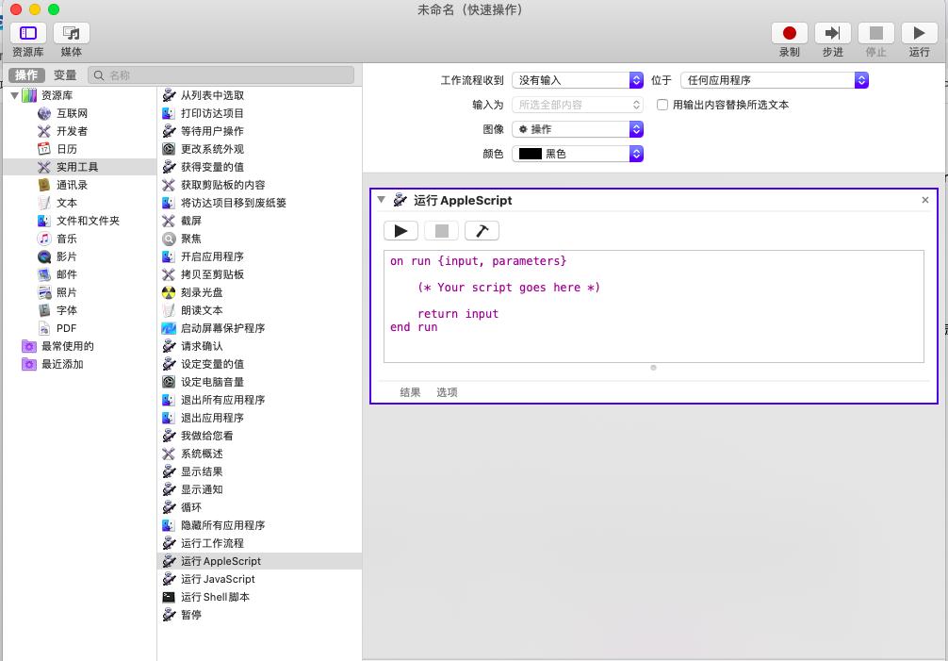Image resolution: width=948 pixels, height=661 pixels.
Task: Run the workflow with the 运行 icon
Action: tap(919, 32)
